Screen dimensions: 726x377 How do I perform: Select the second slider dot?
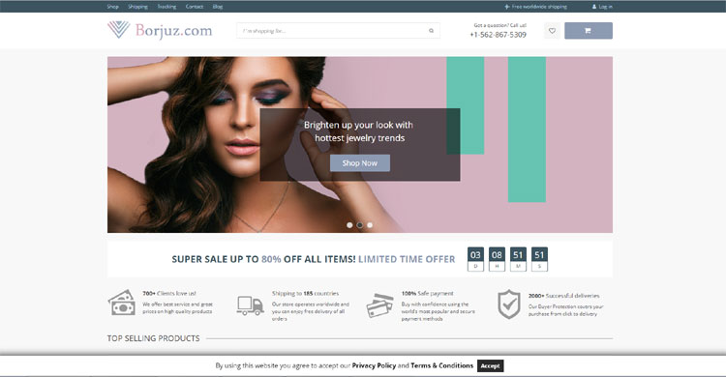click(360, 225)
